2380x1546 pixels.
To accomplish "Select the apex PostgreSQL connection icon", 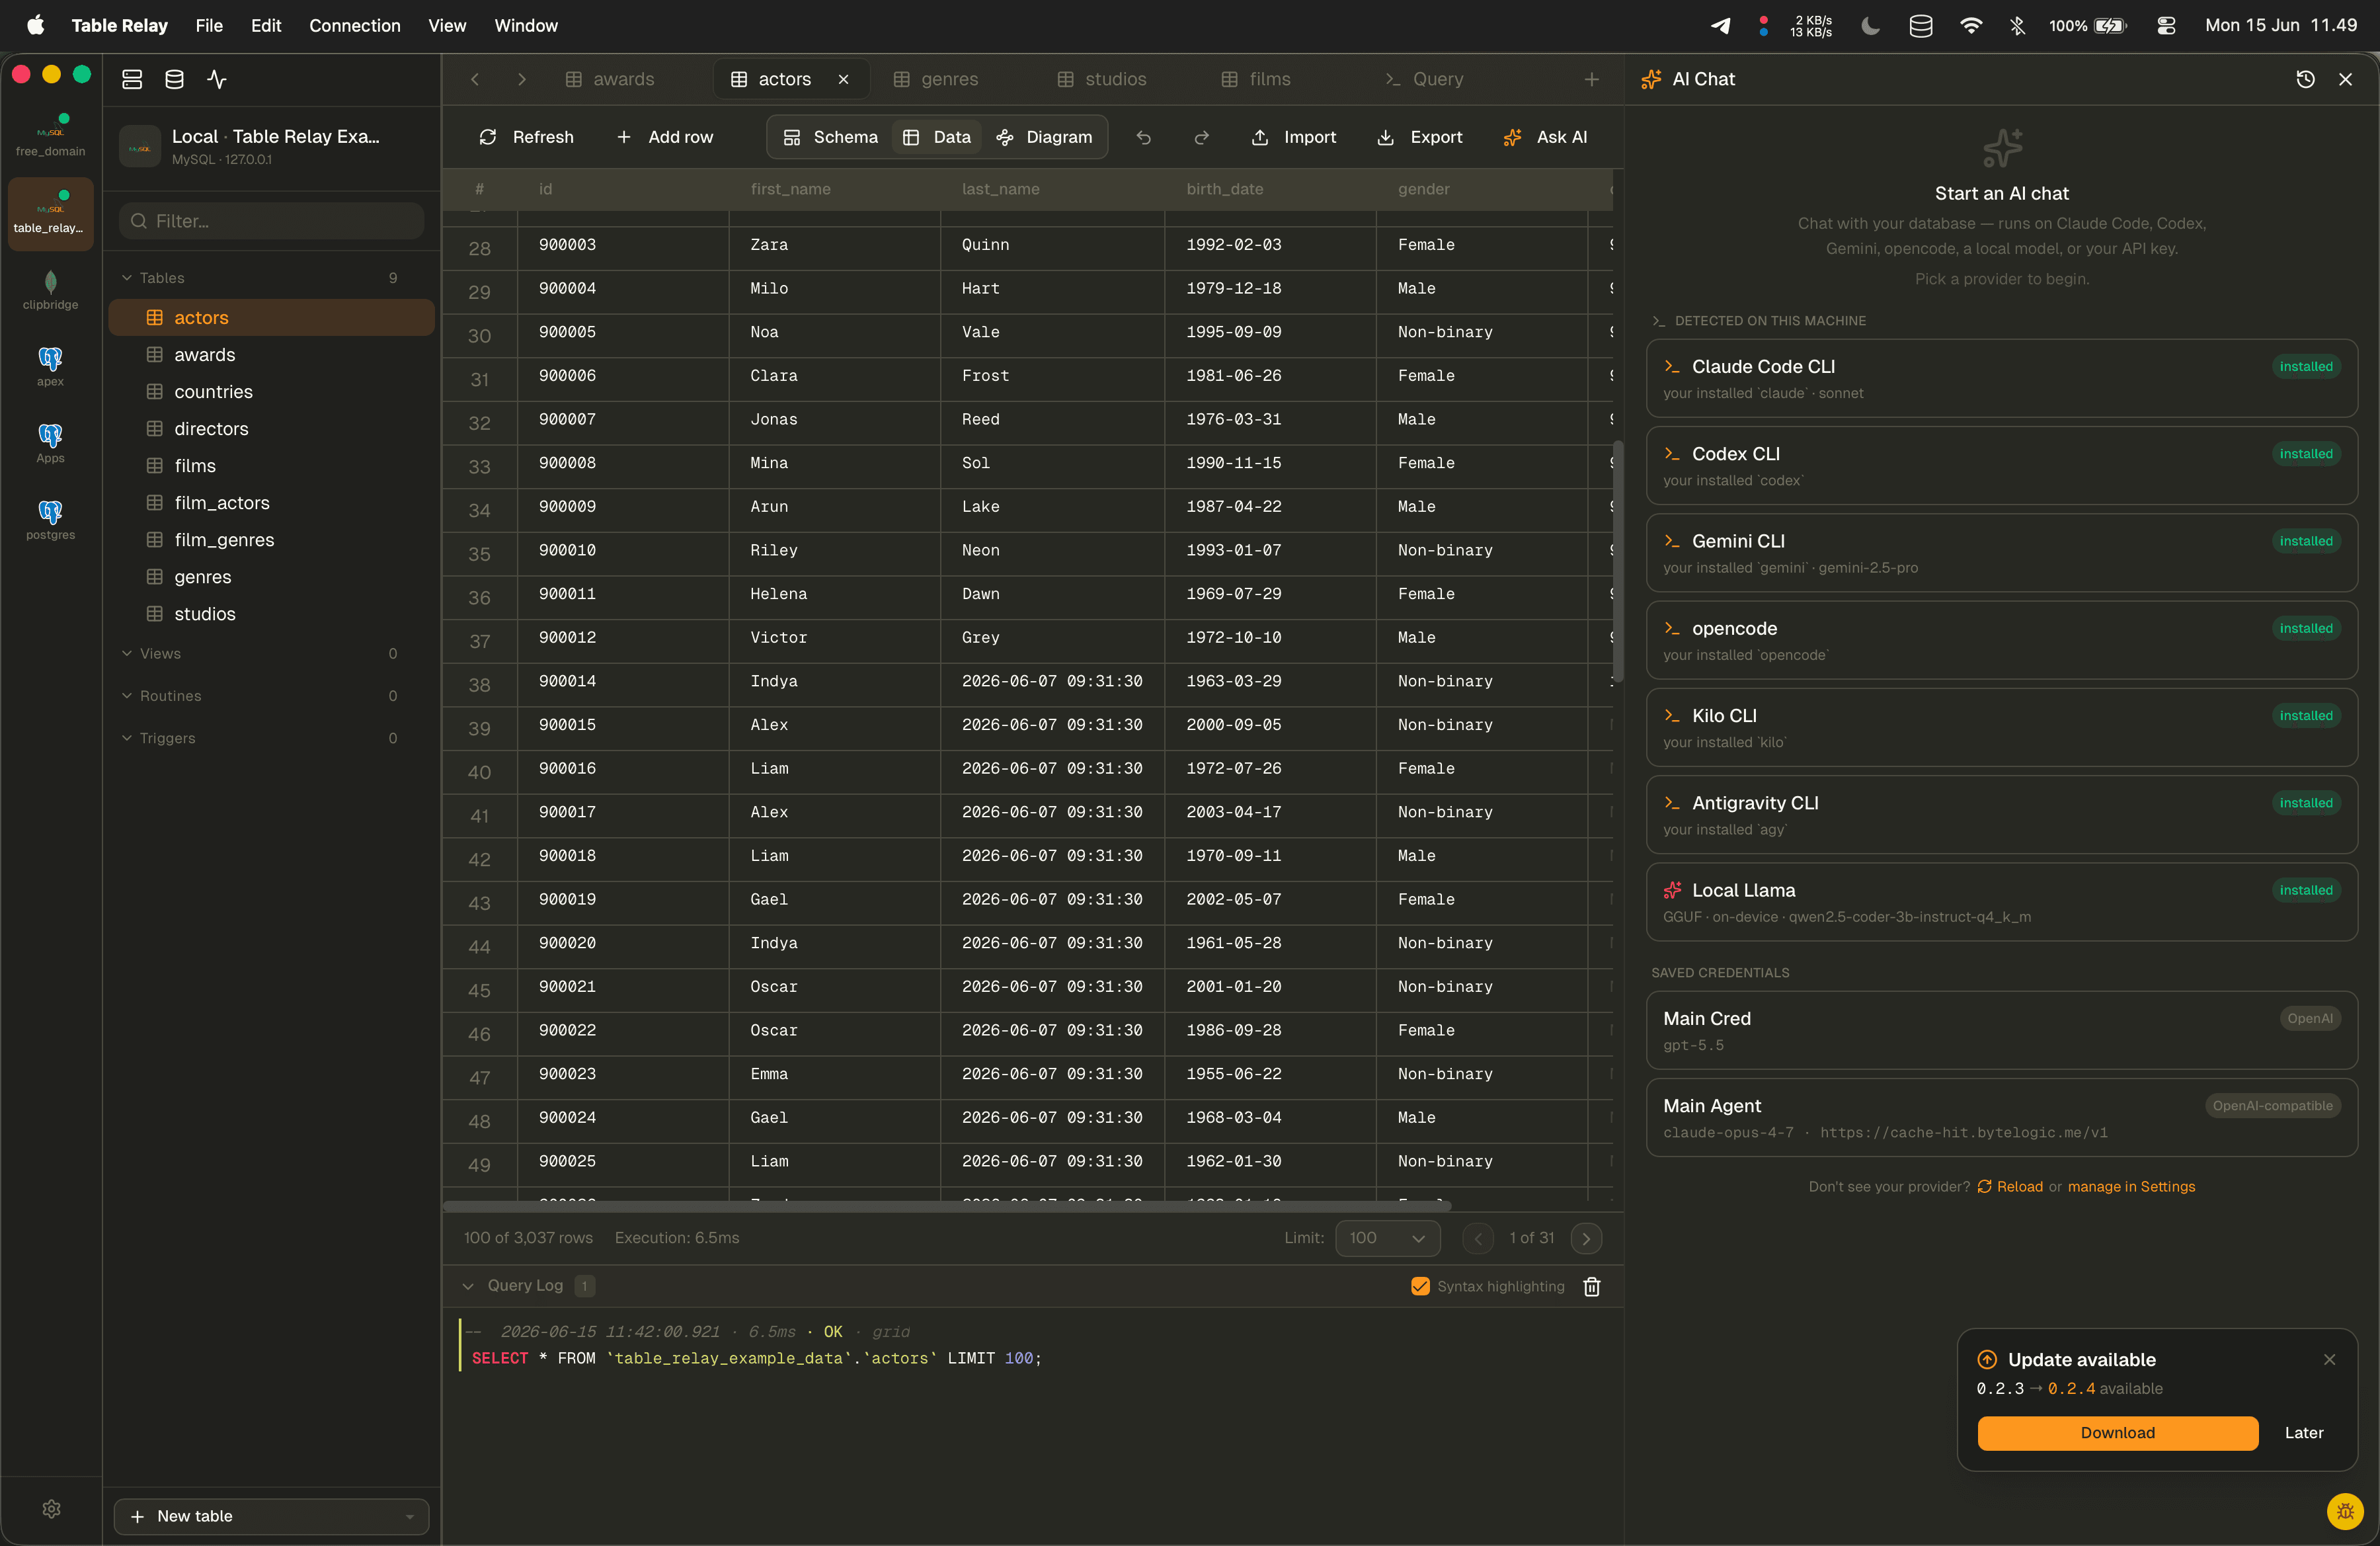I will [x=50, y=366].
